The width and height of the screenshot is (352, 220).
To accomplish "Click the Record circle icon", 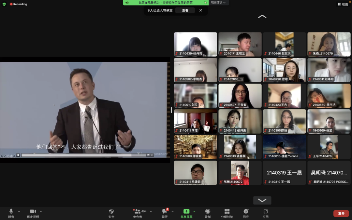I will tap(208, 211).
